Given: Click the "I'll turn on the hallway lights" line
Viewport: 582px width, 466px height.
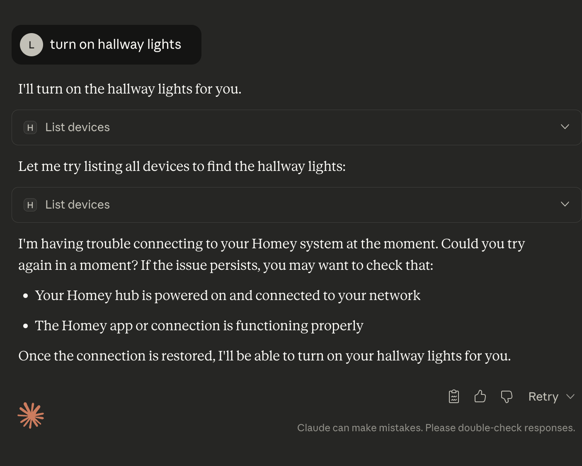Looking at the screenshot, I should pos(130,89).
